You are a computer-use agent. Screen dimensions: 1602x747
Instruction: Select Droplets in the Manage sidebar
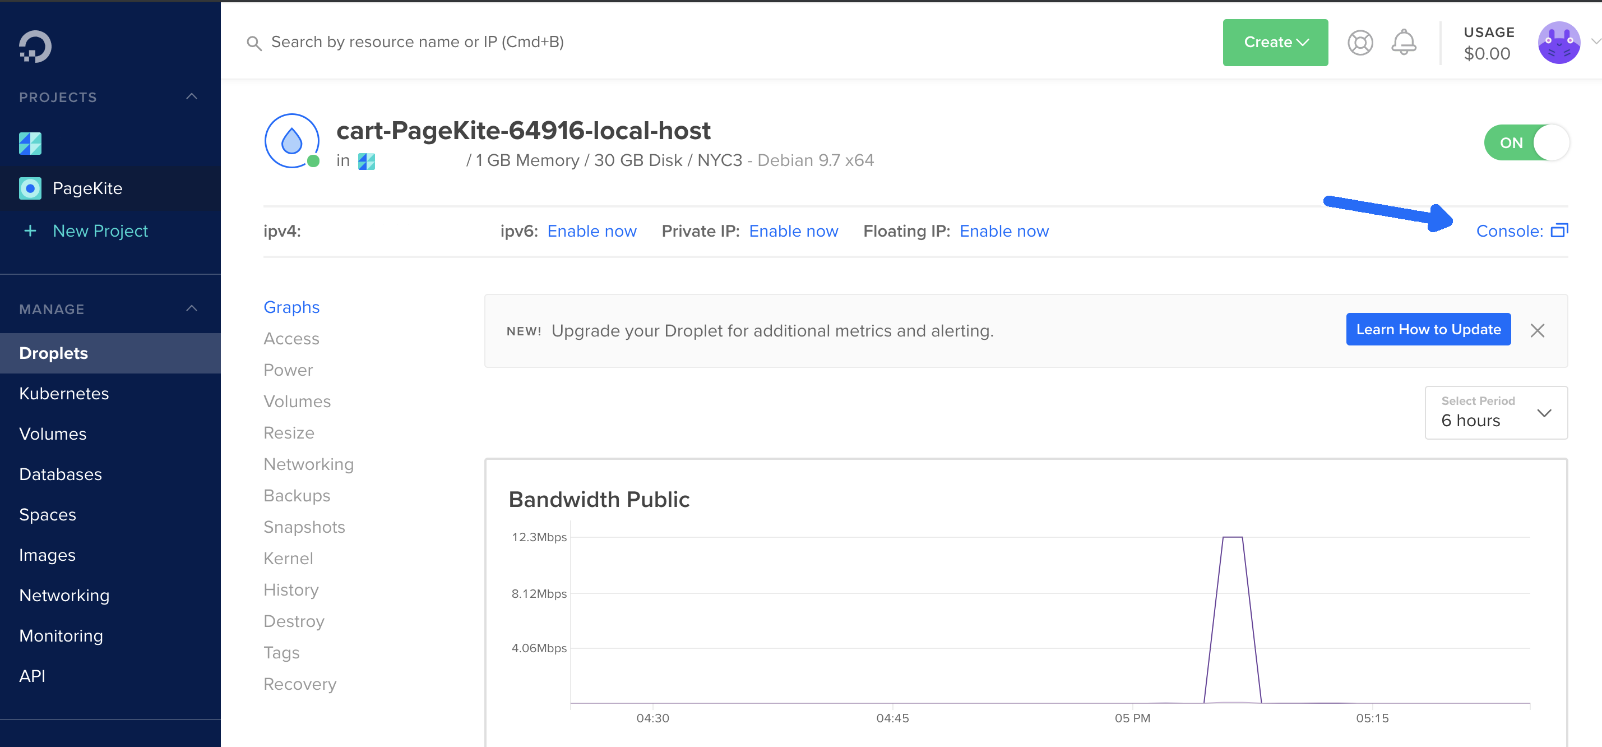tap(110, 353)
